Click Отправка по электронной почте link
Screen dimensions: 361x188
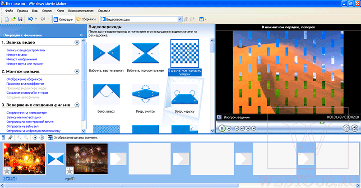click(30, 122)
